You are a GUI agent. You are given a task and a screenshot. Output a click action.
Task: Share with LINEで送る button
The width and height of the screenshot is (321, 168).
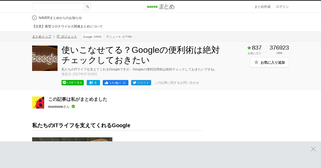tap(72, 83)
